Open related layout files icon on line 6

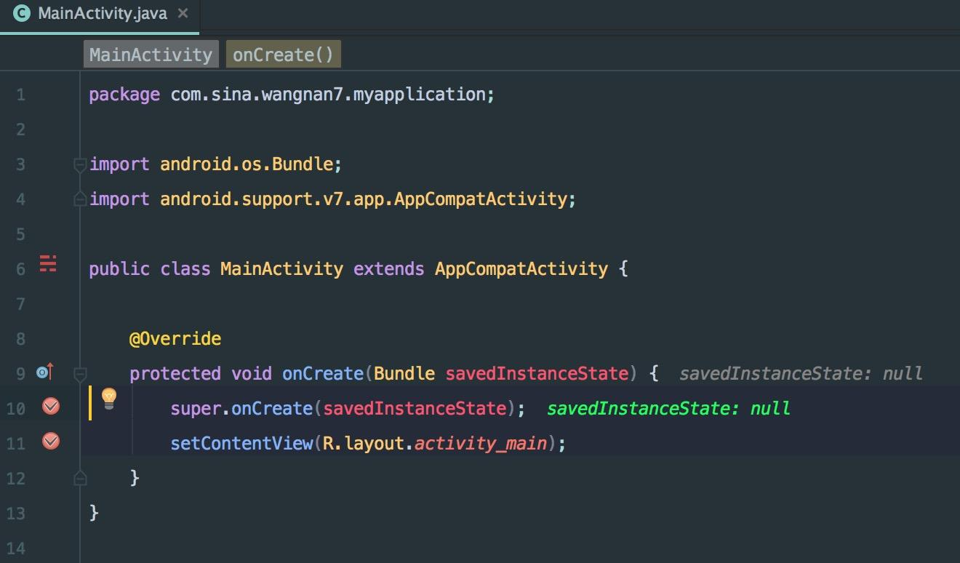click(x=48, y=263)
